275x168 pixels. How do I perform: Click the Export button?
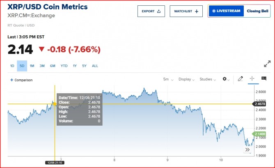pyautogui.click(x=151, y=11)
